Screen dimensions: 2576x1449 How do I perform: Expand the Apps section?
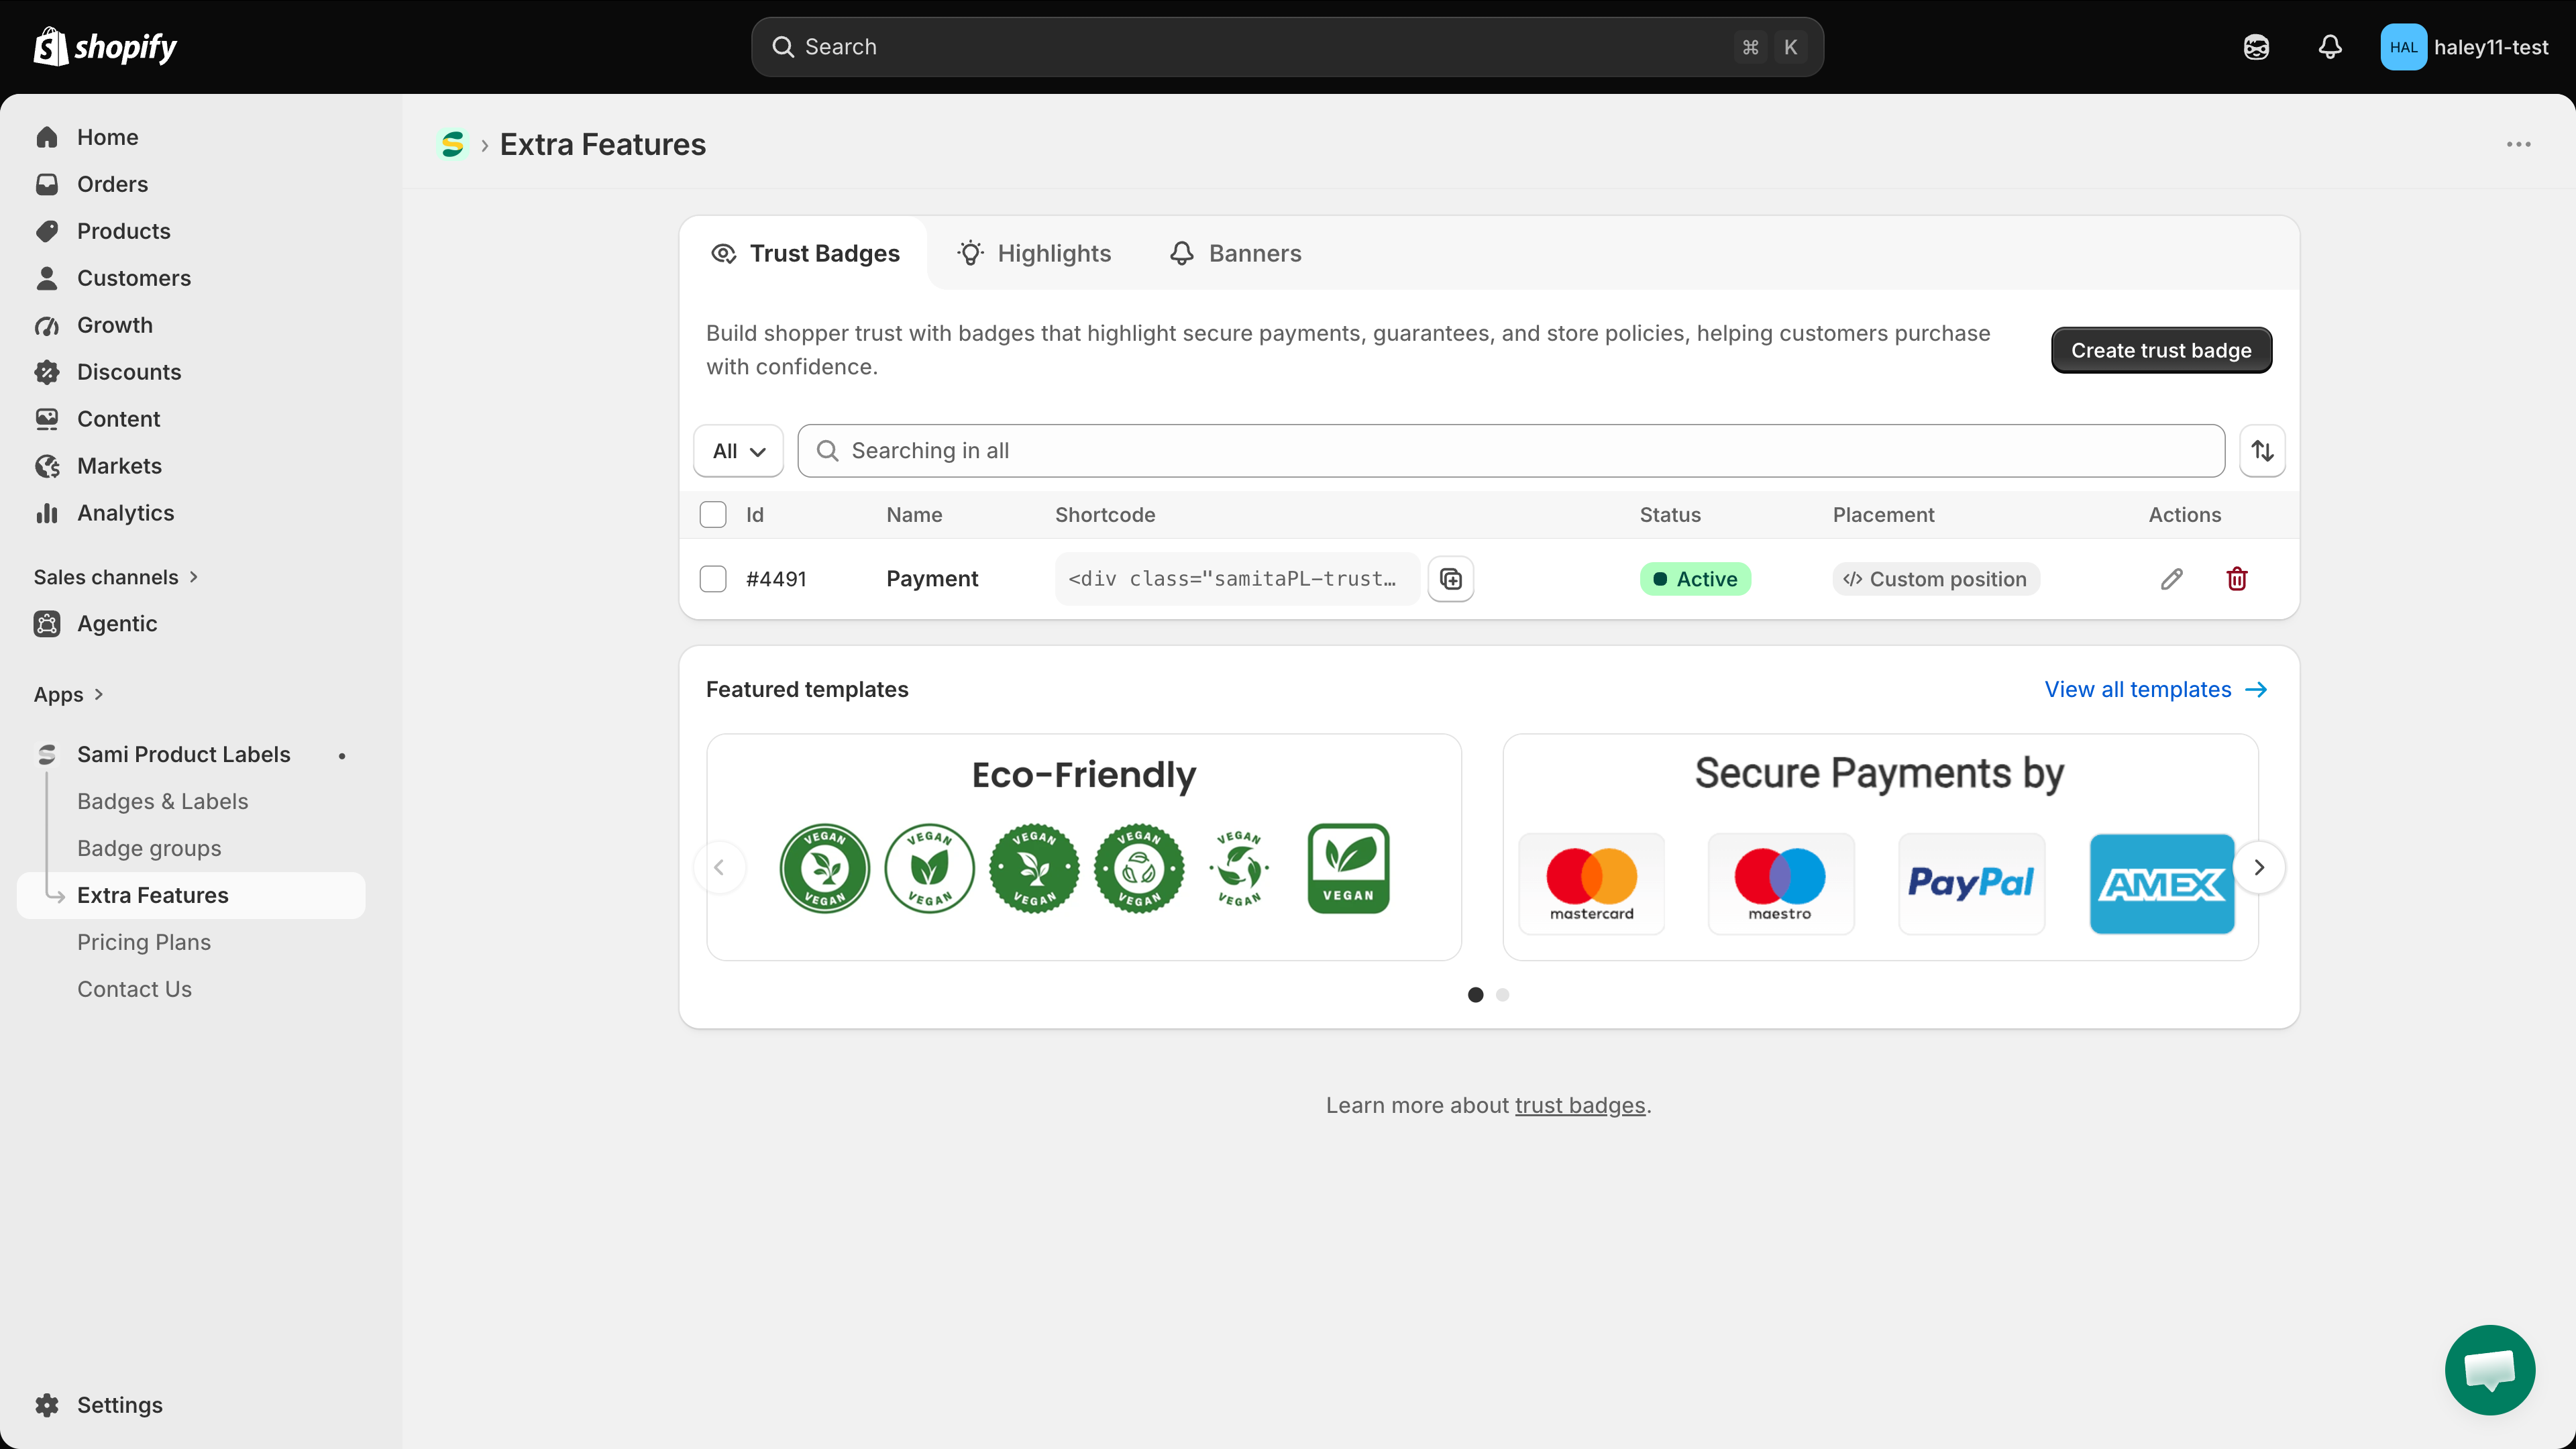click(69, 694)
